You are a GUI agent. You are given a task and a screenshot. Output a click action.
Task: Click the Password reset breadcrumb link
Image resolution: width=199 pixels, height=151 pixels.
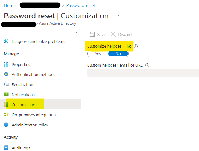(x=81, y=5)
